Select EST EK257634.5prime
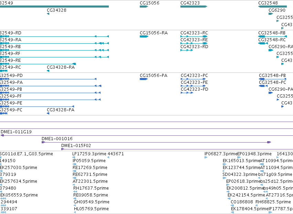The width and height of the screenshot is (293, 214). pos(19,182)
